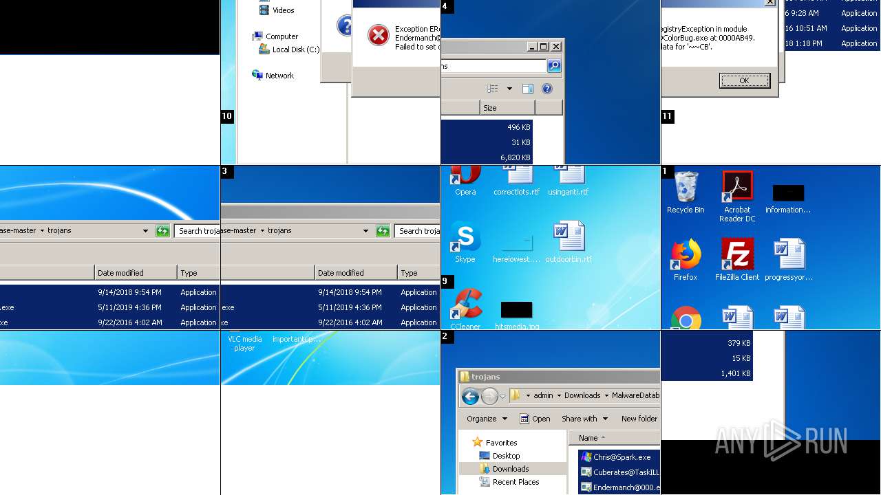The image size is (881, 495).
Task: Click the Downloads breadcrumb in address bar
Action: pyautogui.click(x=582, y=395)
